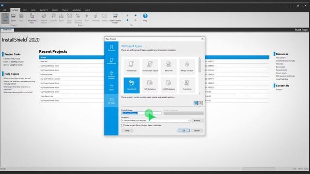Open the Help Library resource link
The height and width of the screenshot is (174, 310).
(281, 58)
